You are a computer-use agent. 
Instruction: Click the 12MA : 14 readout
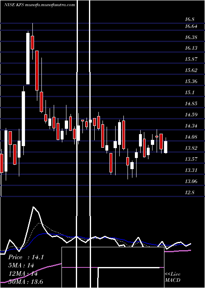(23, 274)
